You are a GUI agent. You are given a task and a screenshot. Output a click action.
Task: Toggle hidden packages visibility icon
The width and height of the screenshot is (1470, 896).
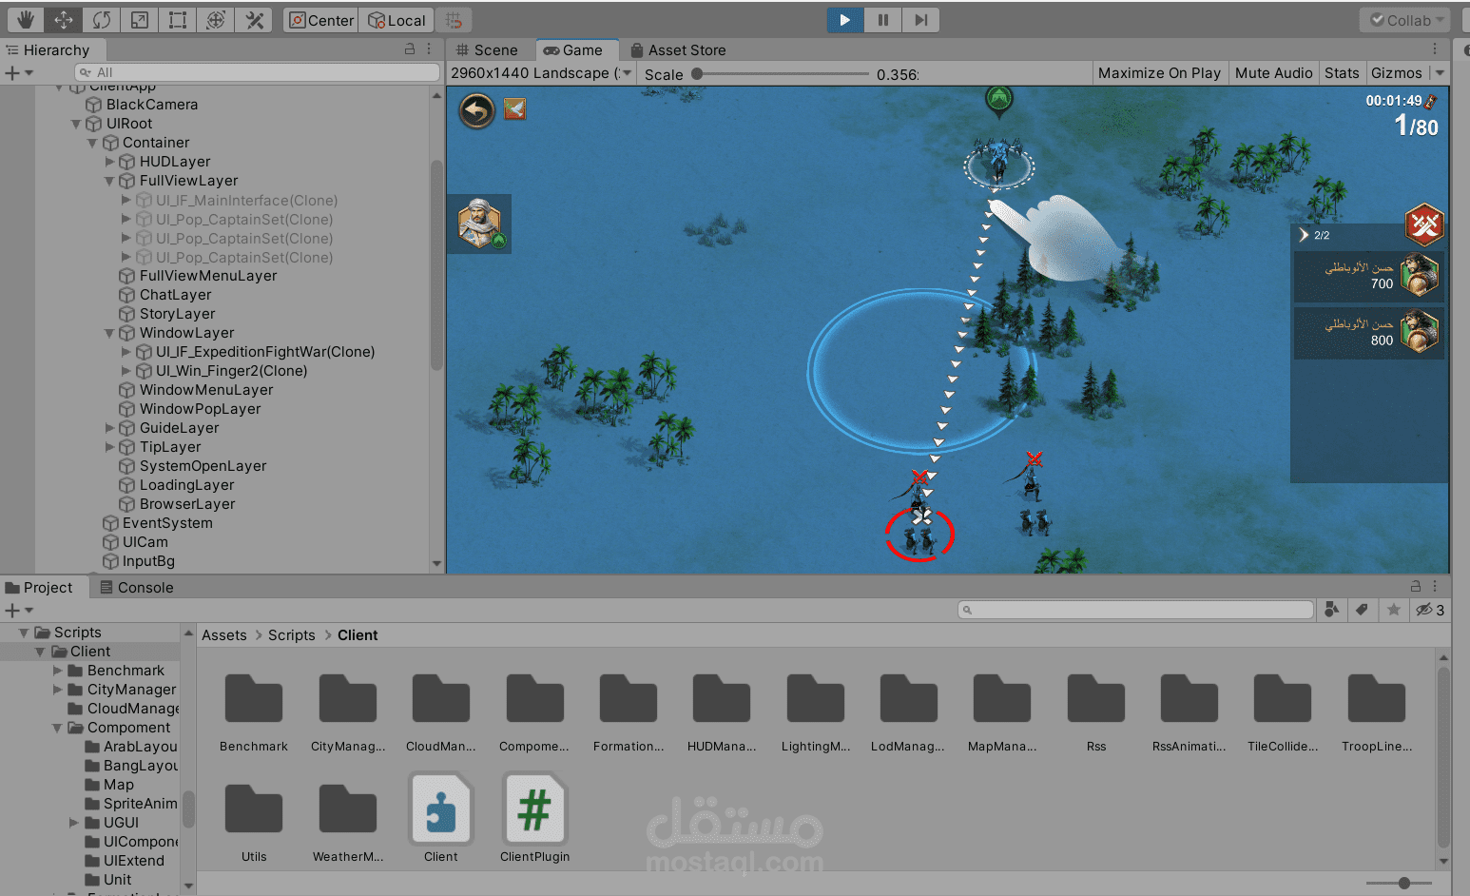pos(1429,610)
